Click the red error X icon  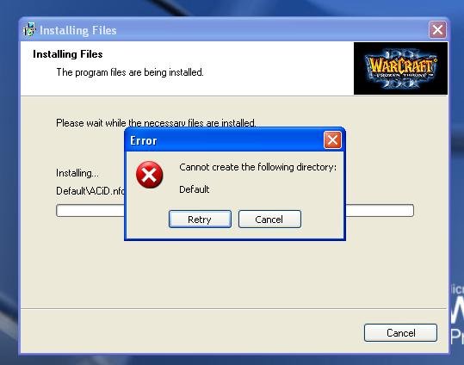coord(150,175)
